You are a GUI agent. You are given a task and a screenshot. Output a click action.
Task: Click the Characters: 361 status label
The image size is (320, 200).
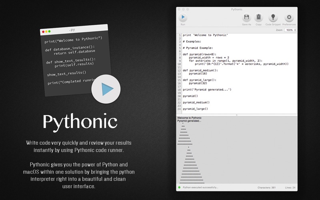(266, 187)
